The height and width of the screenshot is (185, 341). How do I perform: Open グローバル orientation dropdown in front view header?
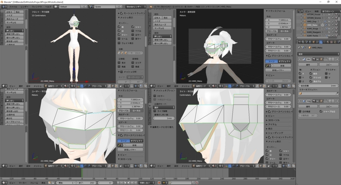pos(99,86)
